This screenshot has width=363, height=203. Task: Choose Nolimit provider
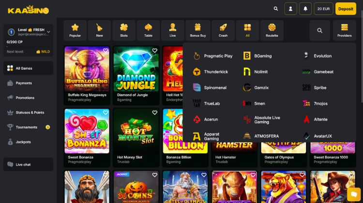256,72
